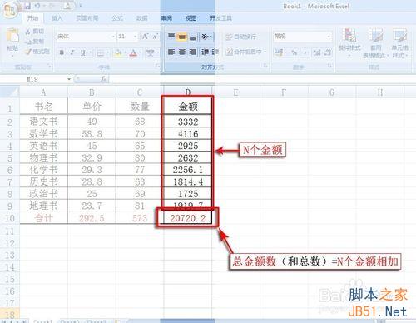Expand the Name Box dropdown arrow
The image size is (416, 323).
[x=69, y=79]
